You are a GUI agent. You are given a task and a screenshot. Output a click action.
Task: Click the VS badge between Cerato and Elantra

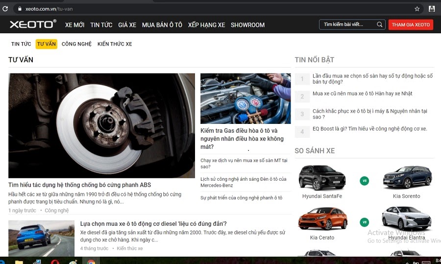[364, 222]
